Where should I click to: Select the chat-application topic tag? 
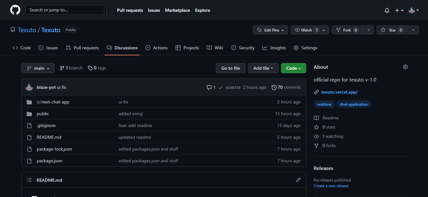[x=354, y=104]
